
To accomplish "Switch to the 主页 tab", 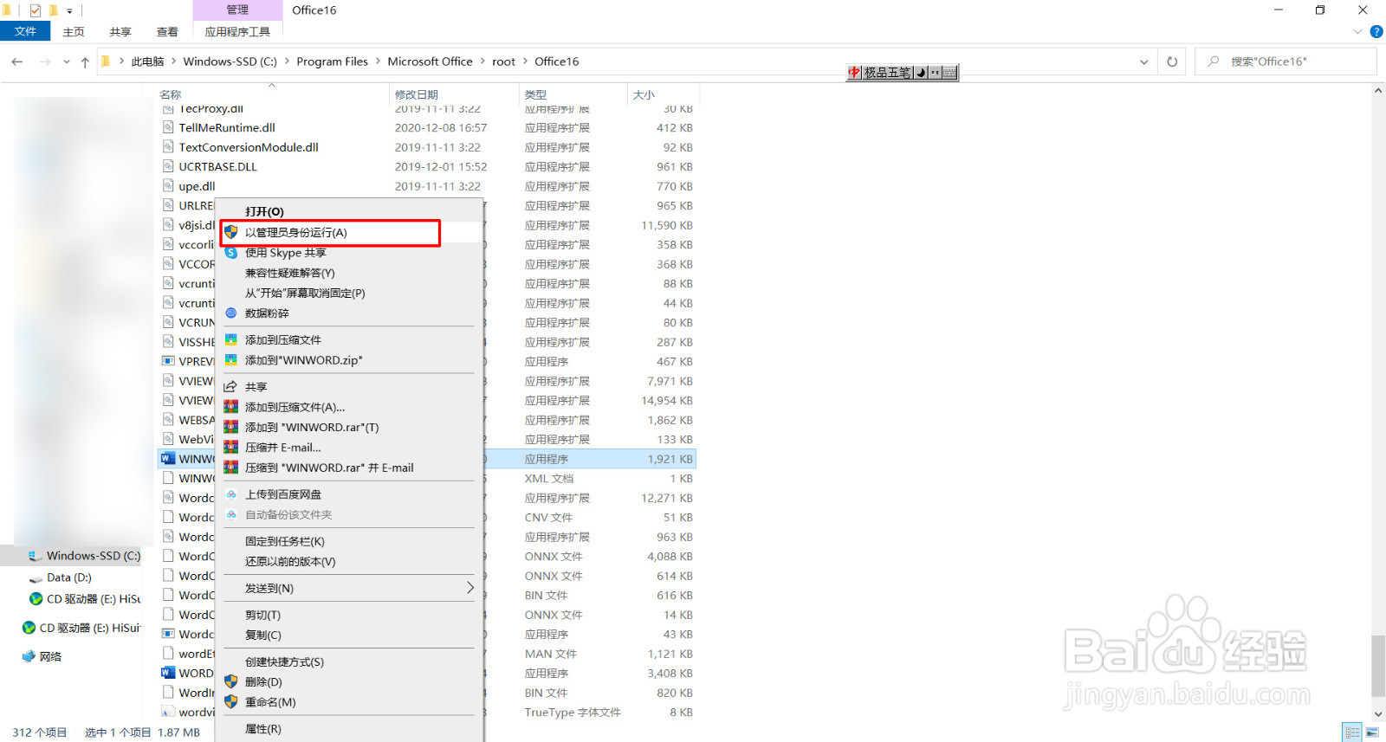I will pos(74,32).
